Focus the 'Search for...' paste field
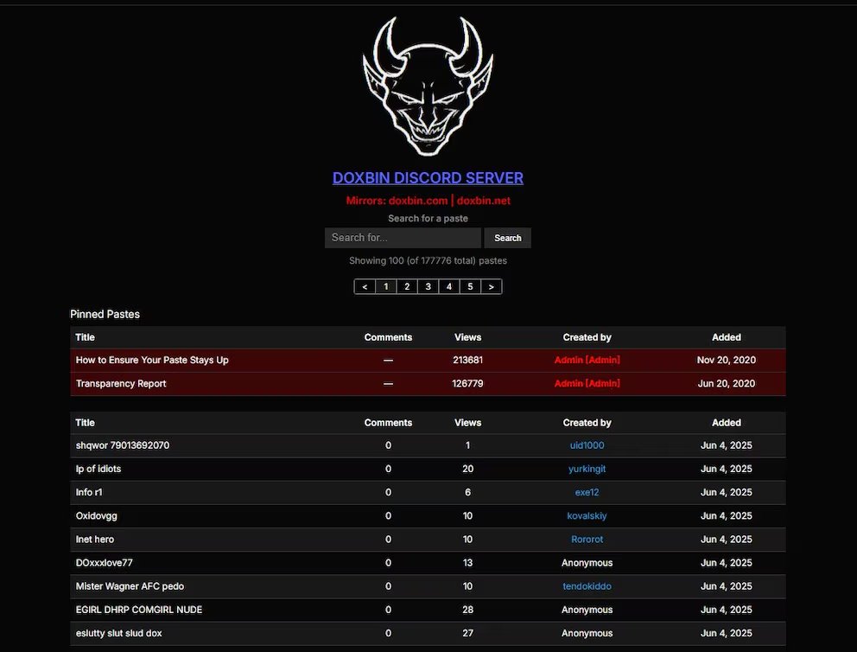This screenshot has height=652, width=857. click(403, 238)
